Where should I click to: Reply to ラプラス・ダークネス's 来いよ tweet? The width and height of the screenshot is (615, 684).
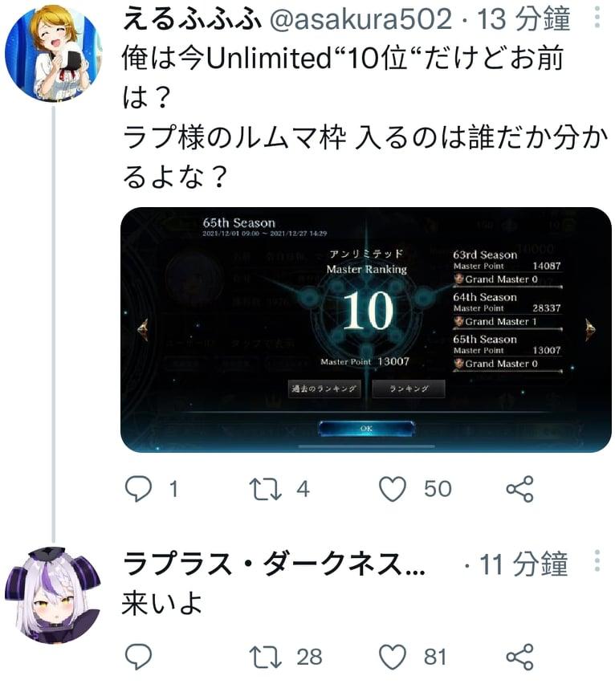pos(139,656)
